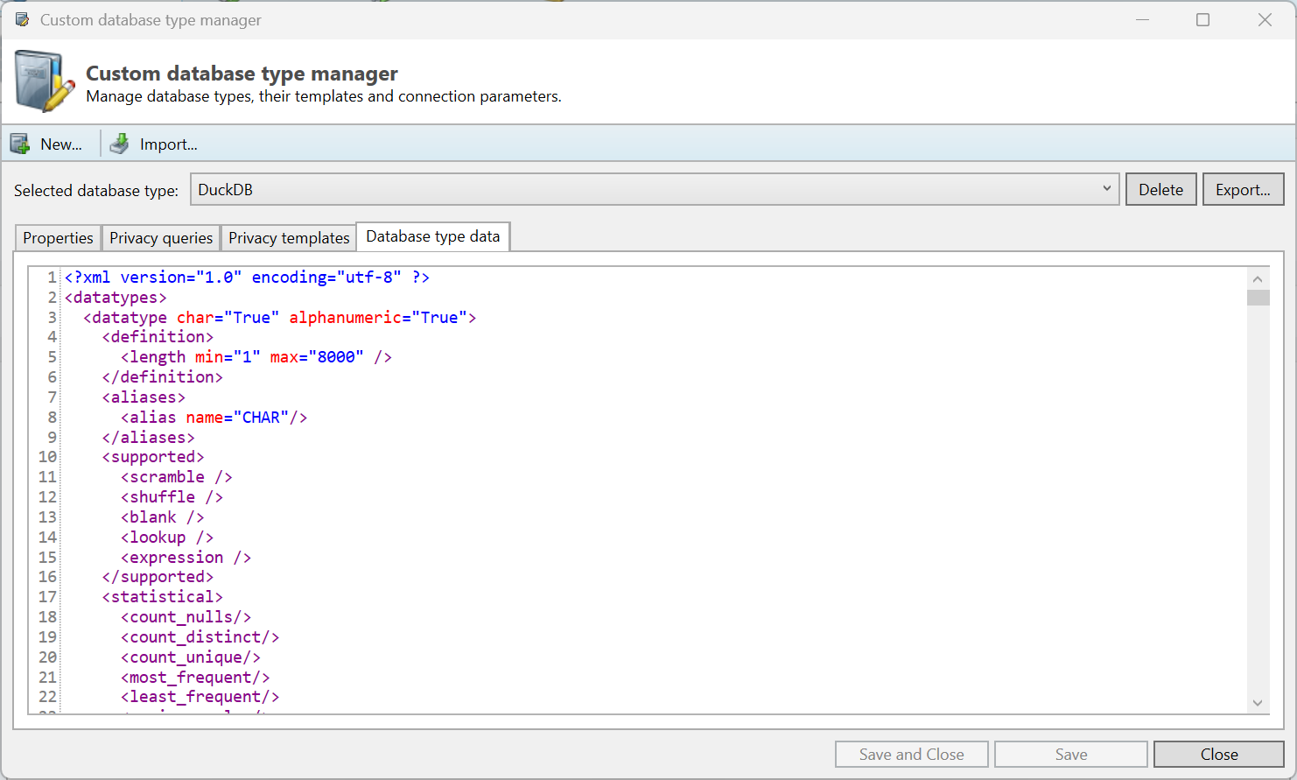This screenshot has height=780, width=1297.
Task: Click the alias name="CHAR" line
Action: [214, 418]
